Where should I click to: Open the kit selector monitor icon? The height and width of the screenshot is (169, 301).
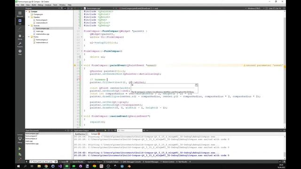pyautogui.click(x=20, y=139)
